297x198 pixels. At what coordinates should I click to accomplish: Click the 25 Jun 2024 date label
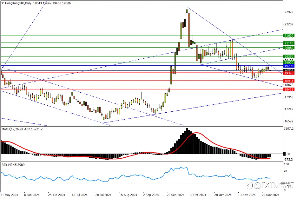(56, 195)
